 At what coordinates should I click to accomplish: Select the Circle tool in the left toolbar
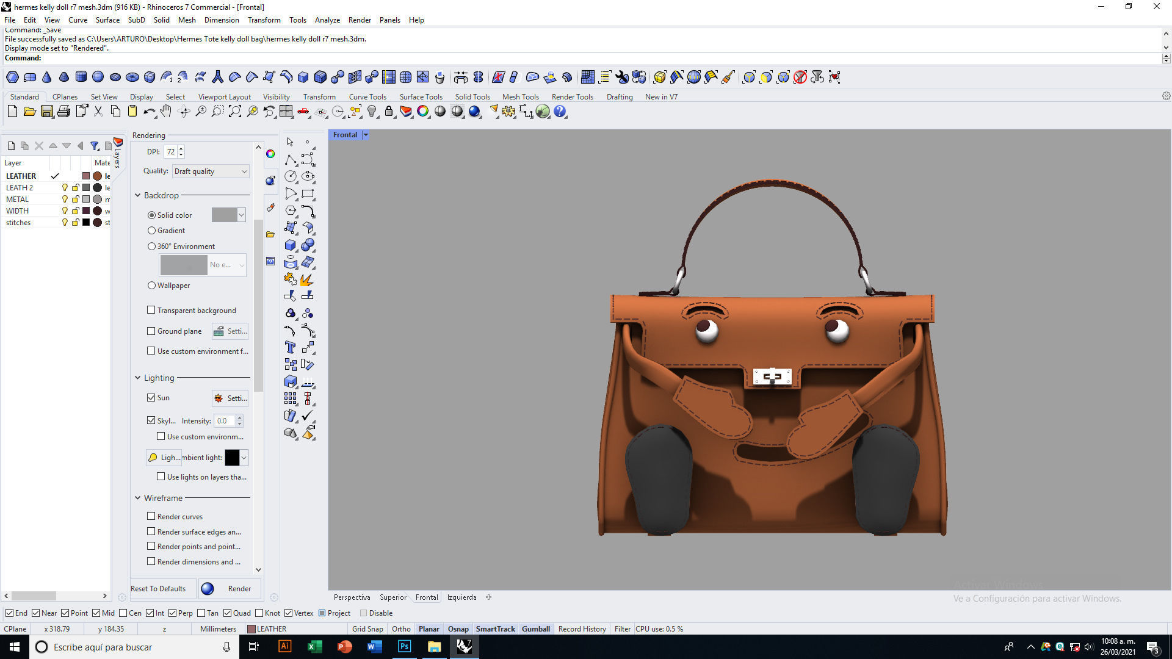click(291, 177)
